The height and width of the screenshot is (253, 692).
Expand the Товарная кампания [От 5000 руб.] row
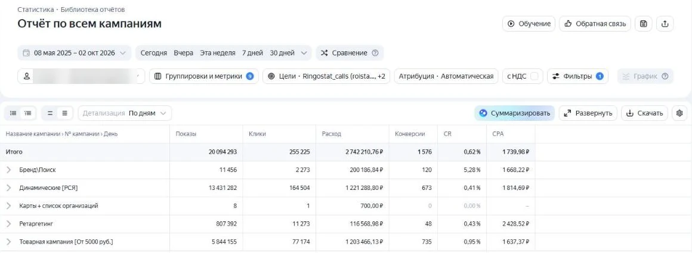[x=9, y=242]
